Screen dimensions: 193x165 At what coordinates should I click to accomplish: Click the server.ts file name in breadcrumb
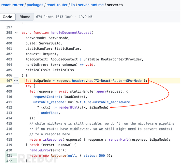pos(114,5)
